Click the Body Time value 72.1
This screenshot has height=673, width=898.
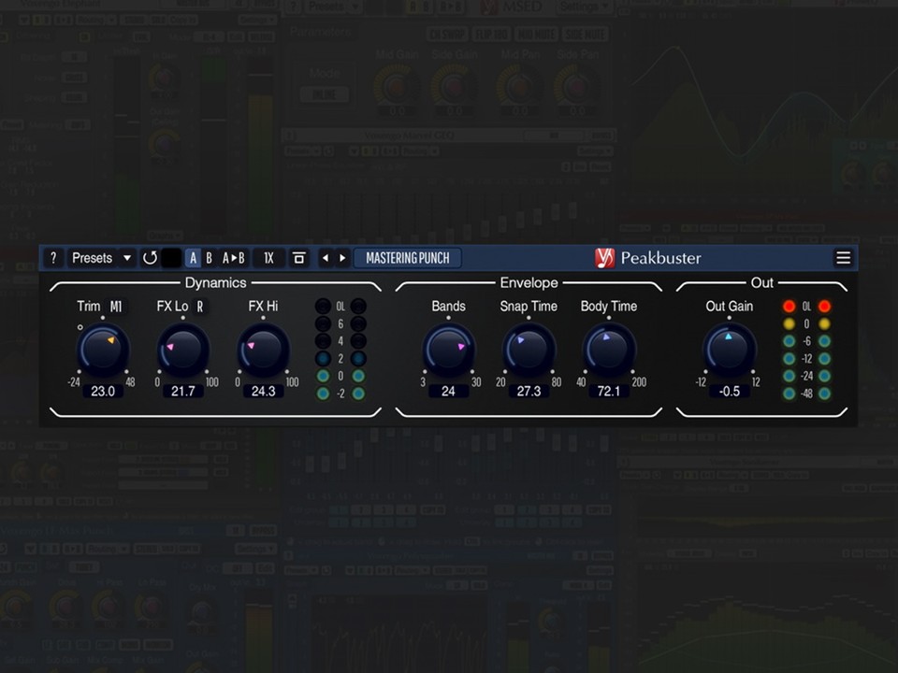[609, 392]
